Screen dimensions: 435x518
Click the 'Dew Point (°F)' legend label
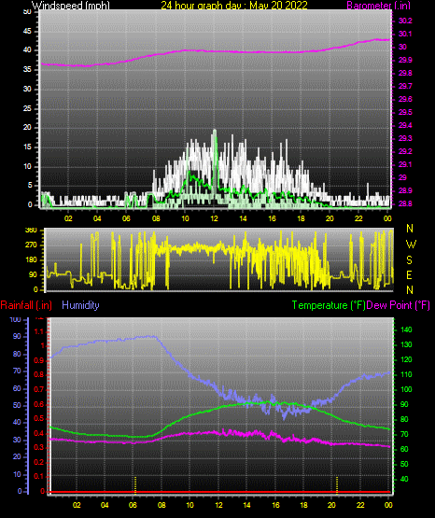point(398,305)
